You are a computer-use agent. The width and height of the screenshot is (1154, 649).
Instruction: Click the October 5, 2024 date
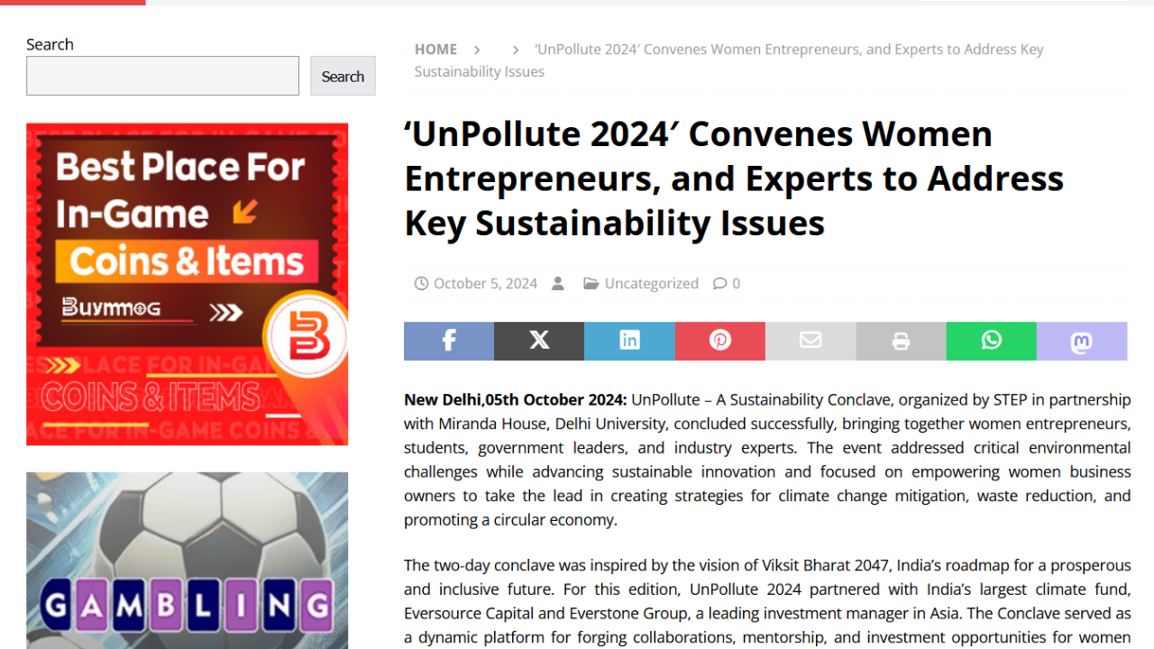pyautogui.click(x=485, y=283)
